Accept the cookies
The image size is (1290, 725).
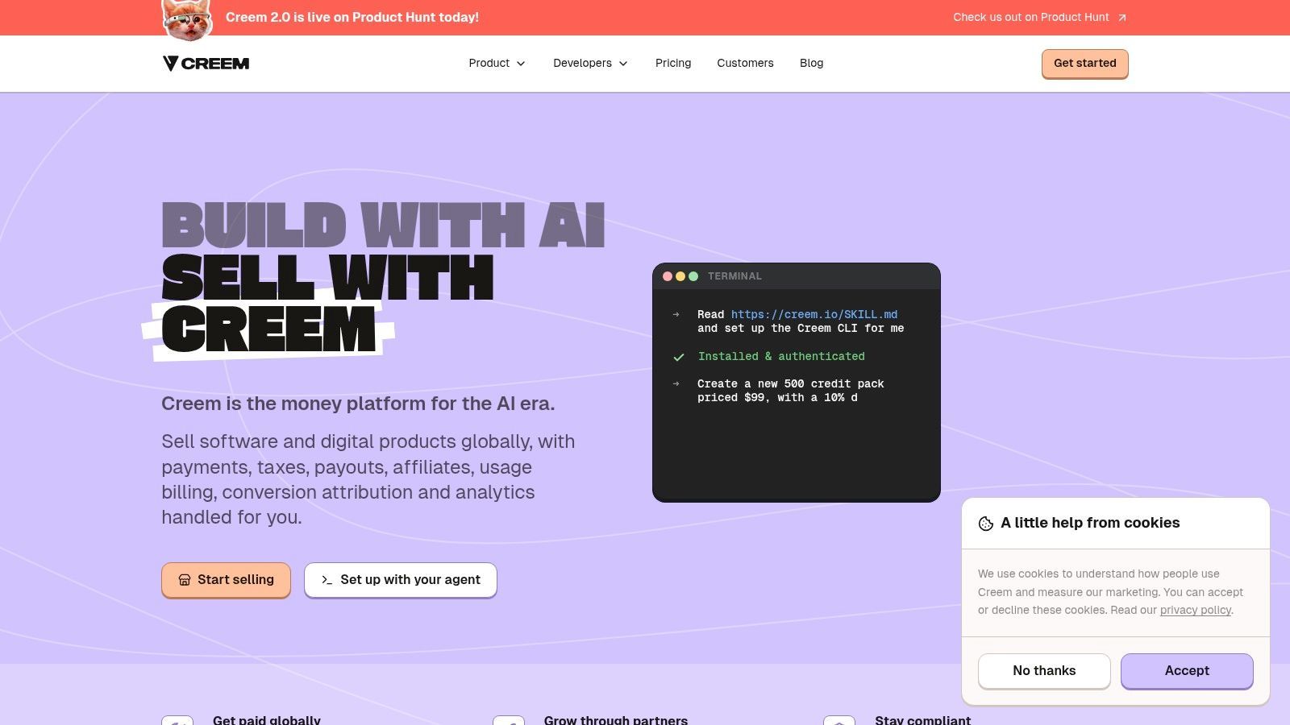1187,671
